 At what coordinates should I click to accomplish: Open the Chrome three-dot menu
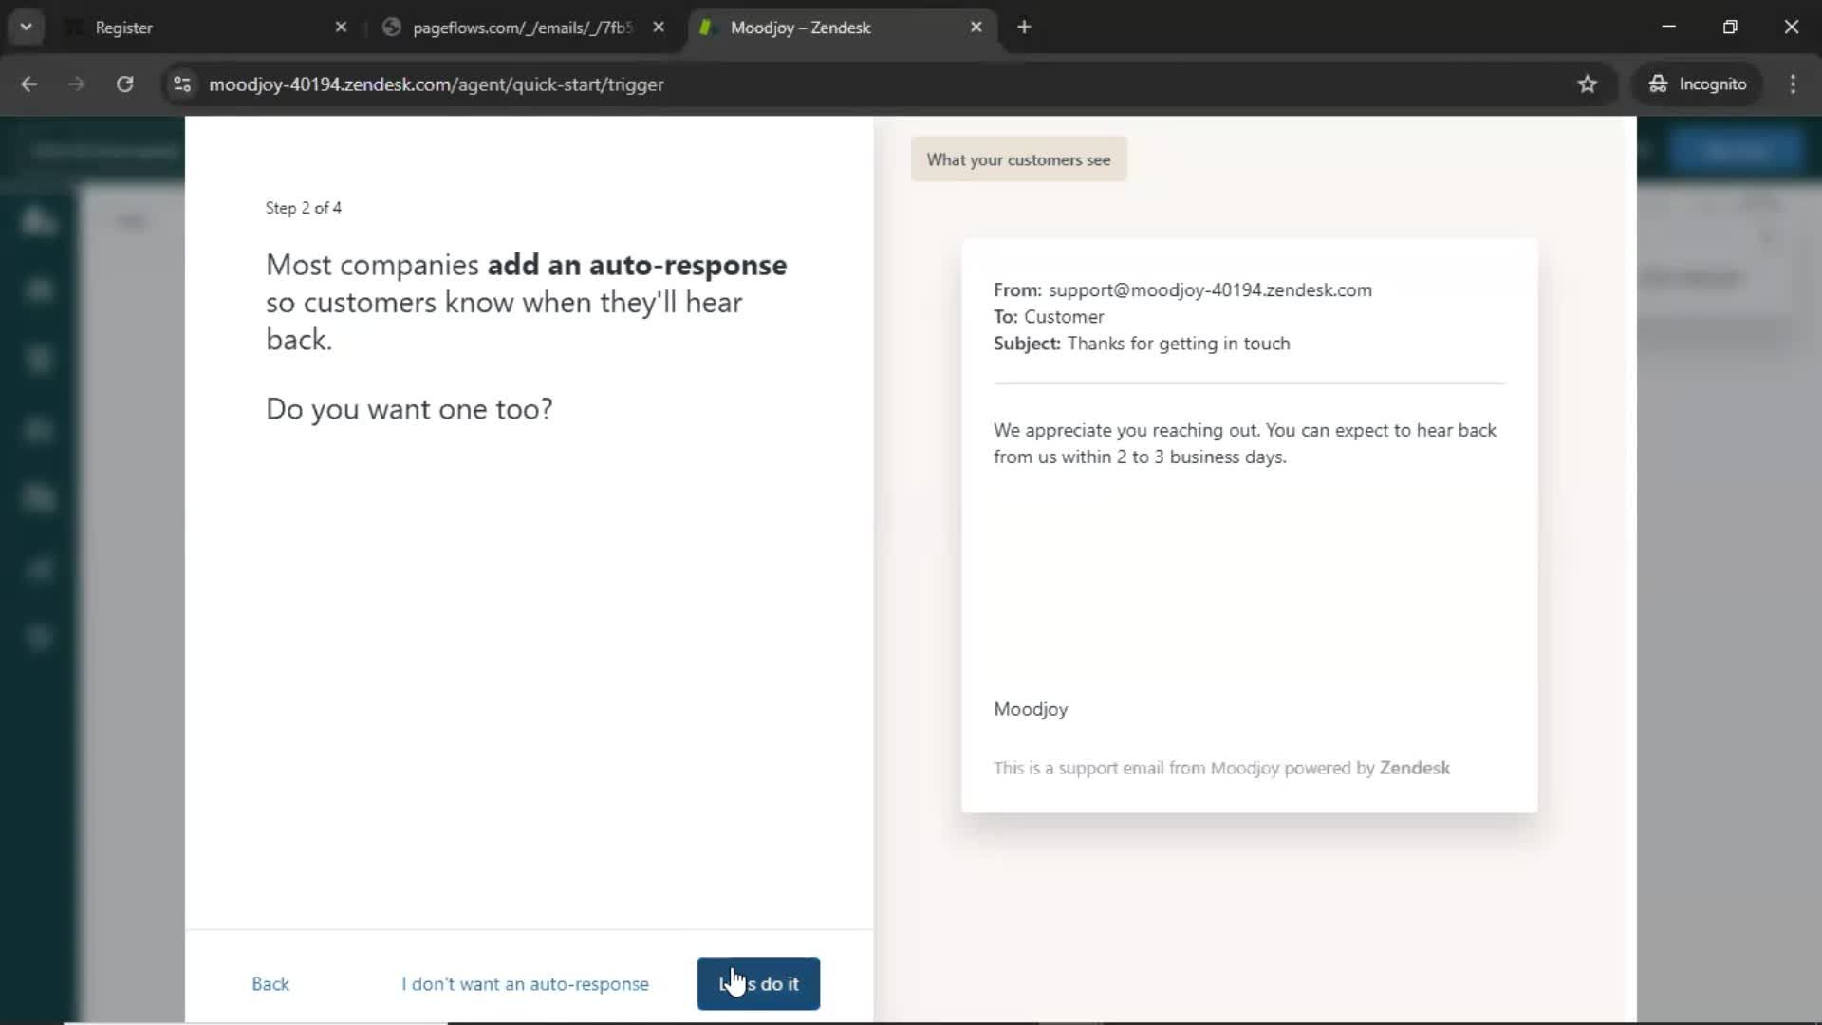pyautogui.click(x=1793, y=84)
